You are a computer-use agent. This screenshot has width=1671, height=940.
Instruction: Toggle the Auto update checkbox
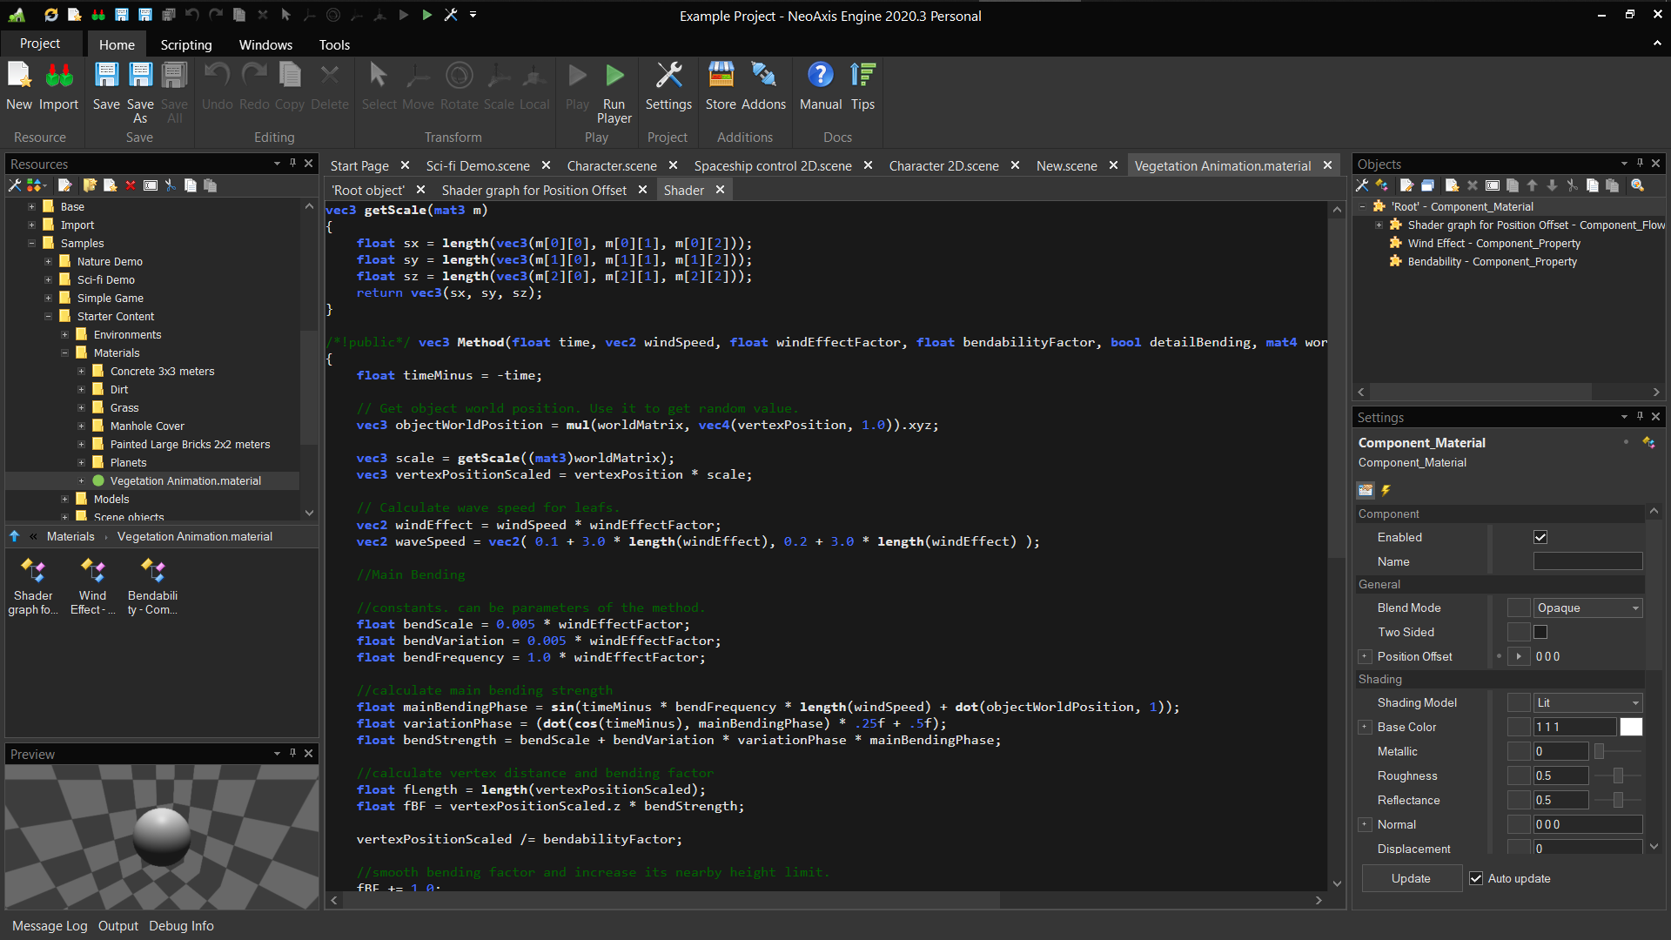pyautogui.click(x=1476, y=879)
